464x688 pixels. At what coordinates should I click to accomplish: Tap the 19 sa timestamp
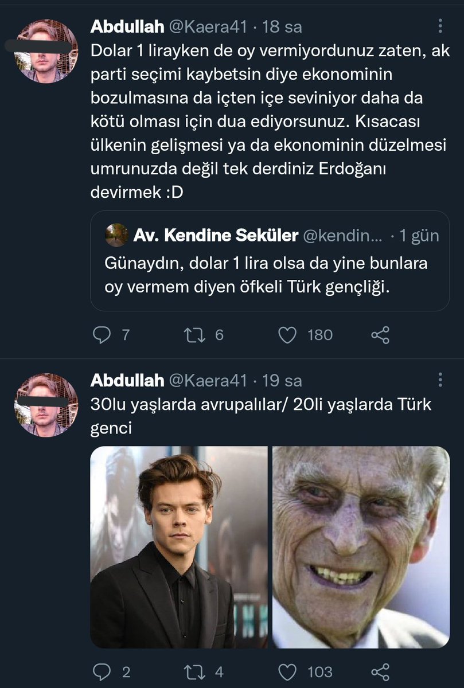[x=282, y=381]
